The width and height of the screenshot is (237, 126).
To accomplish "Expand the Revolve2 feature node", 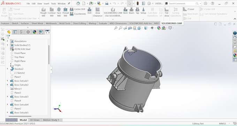I will tap(8, 69).
